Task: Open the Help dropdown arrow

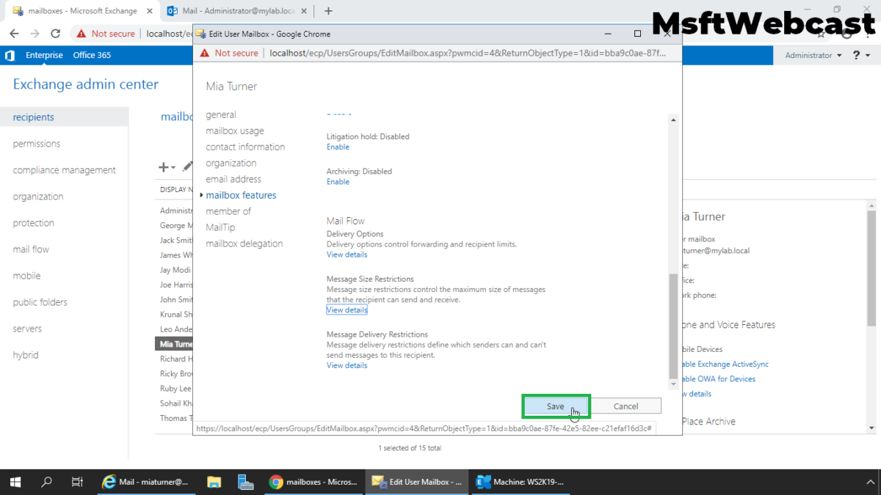Action: point(869,55)
